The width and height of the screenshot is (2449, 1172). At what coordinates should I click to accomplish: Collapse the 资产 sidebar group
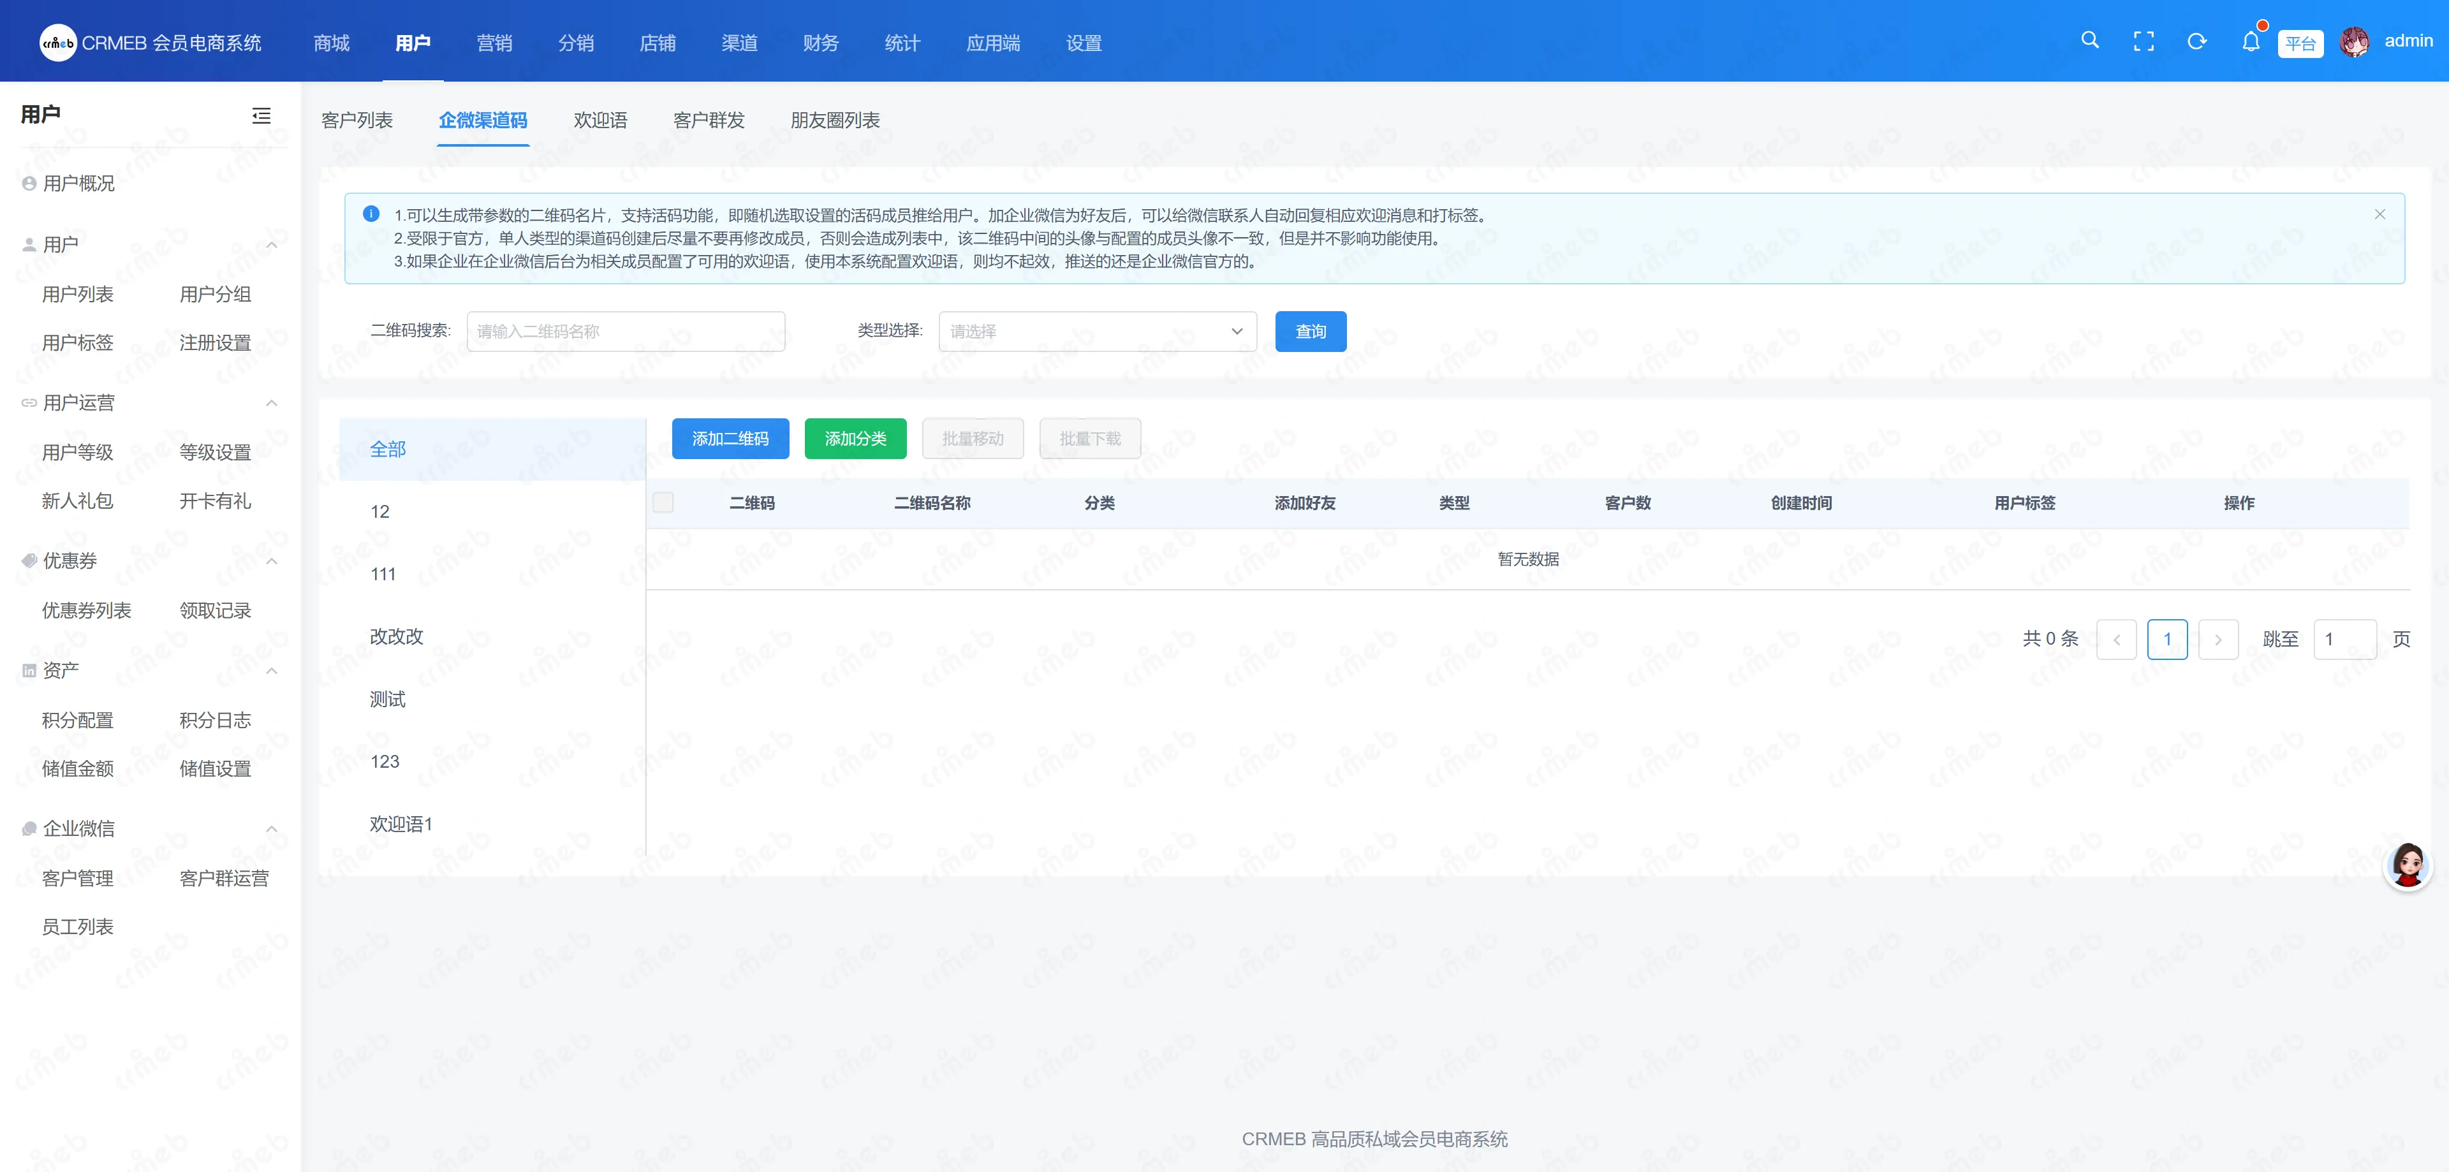coord(272,671)
